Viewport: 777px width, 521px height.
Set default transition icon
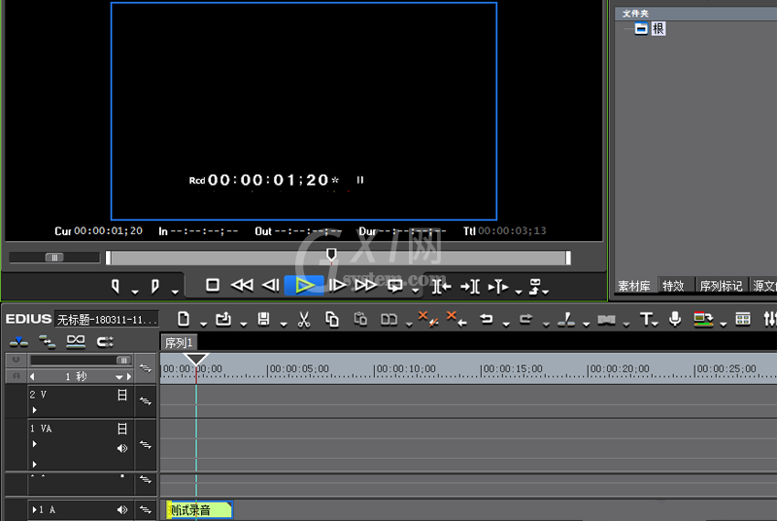coord(606,320)
